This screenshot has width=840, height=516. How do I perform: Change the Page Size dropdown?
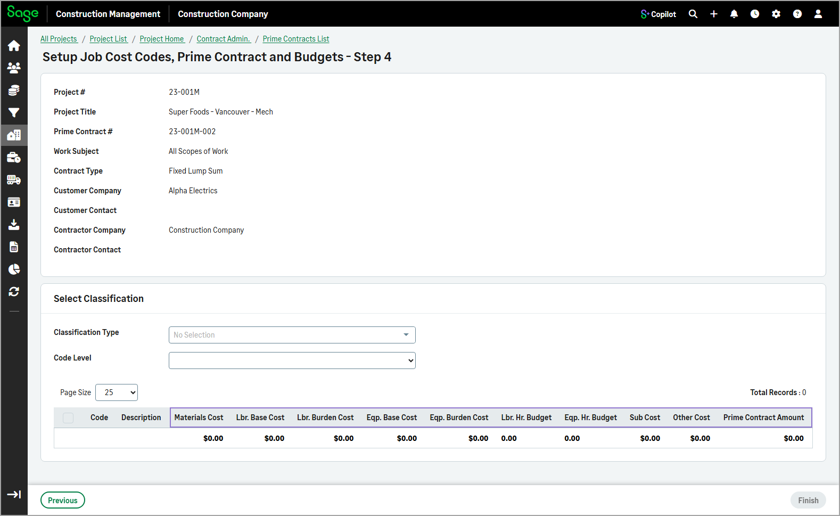pos(117,392)
